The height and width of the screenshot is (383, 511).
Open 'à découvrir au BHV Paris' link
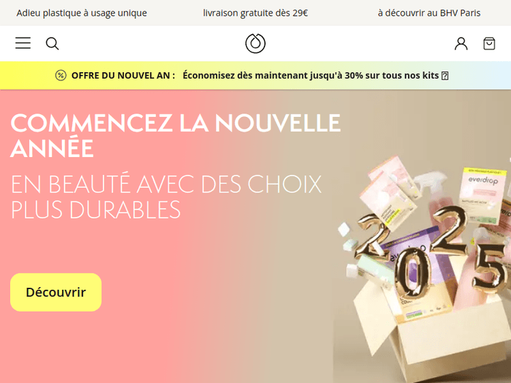coord(429,13)
